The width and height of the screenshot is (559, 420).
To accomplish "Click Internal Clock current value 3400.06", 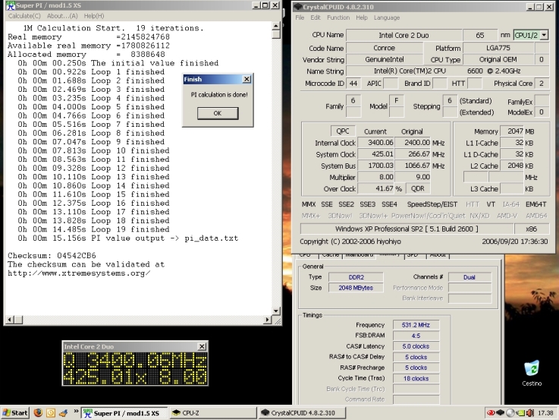I will [x=375, y=143].
